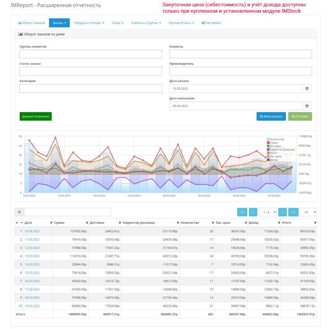The width and height of the screenshot is (329, 329).
Task: Click the purple swatch beside Корректор (разница)
Action: click(x=268, y=149)
